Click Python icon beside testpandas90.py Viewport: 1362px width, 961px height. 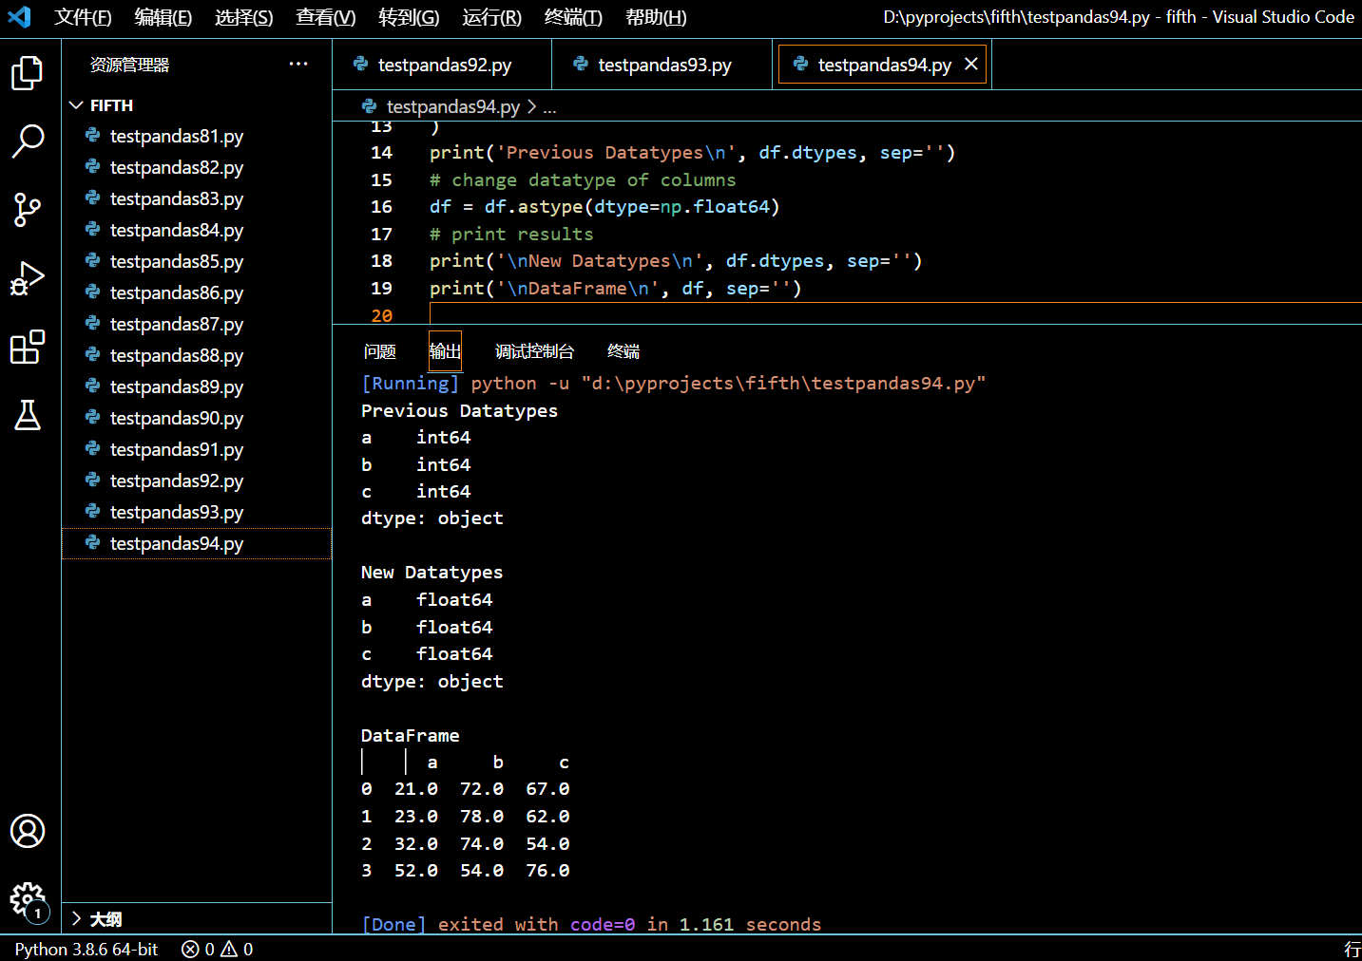pyautogui.click(x=93, y=418)
